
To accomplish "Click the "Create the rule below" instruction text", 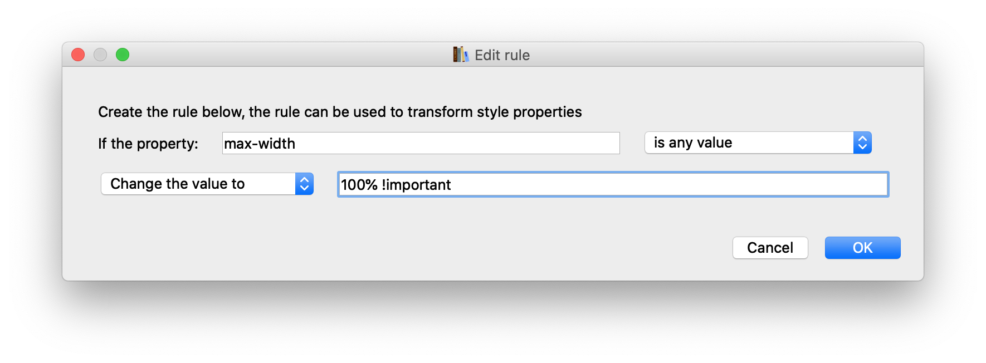I will tap(340, 112).
